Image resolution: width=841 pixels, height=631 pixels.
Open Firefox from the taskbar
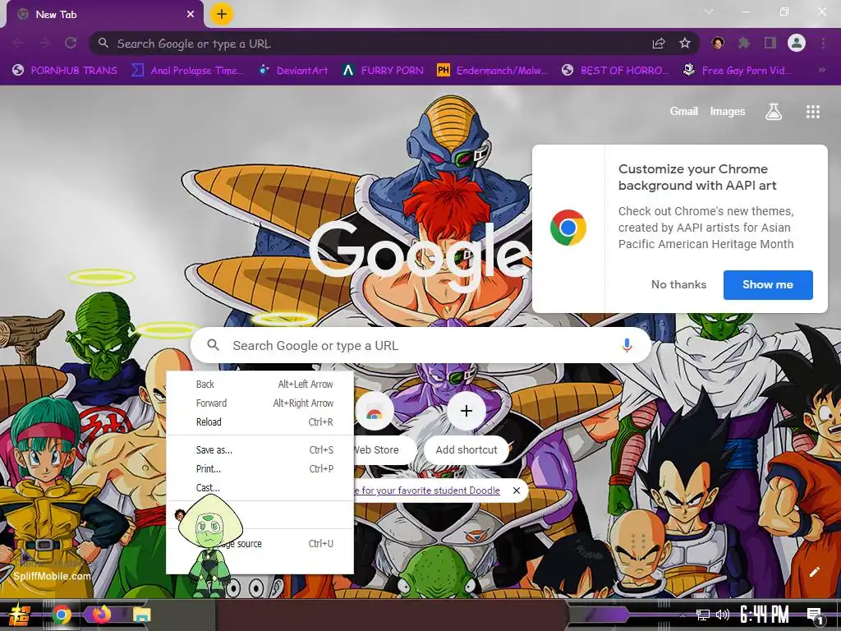pos(102,614)
